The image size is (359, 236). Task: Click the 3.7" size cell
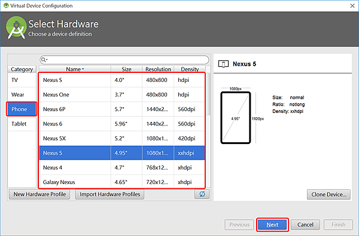click(x=126, y=94)
